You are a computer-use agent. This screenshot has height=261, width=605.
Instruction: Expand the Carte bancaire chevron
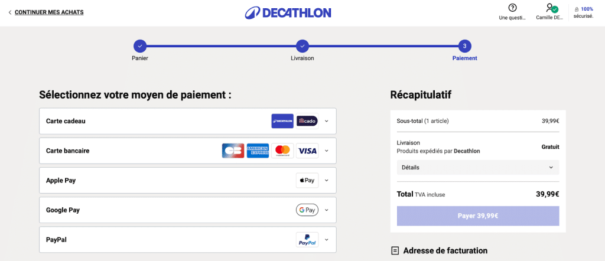point(327,151)
